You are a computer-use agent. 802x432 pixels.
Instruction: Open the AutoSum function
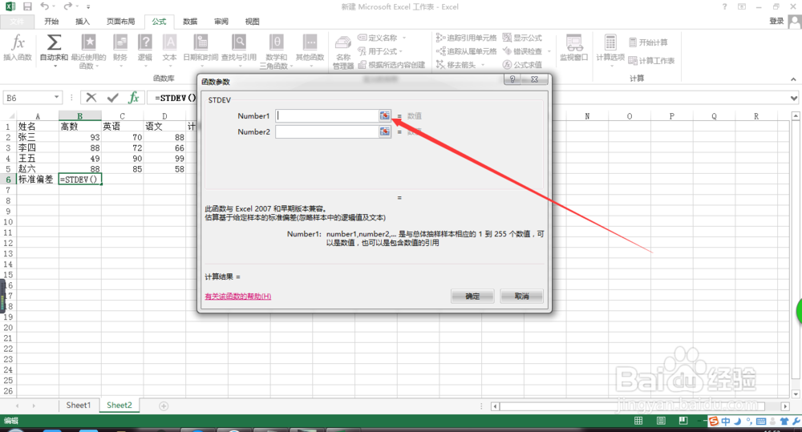point(54,50)
